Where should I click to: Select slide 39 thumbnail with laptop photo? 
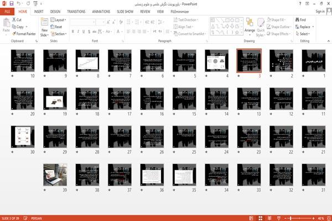point(55,175)
